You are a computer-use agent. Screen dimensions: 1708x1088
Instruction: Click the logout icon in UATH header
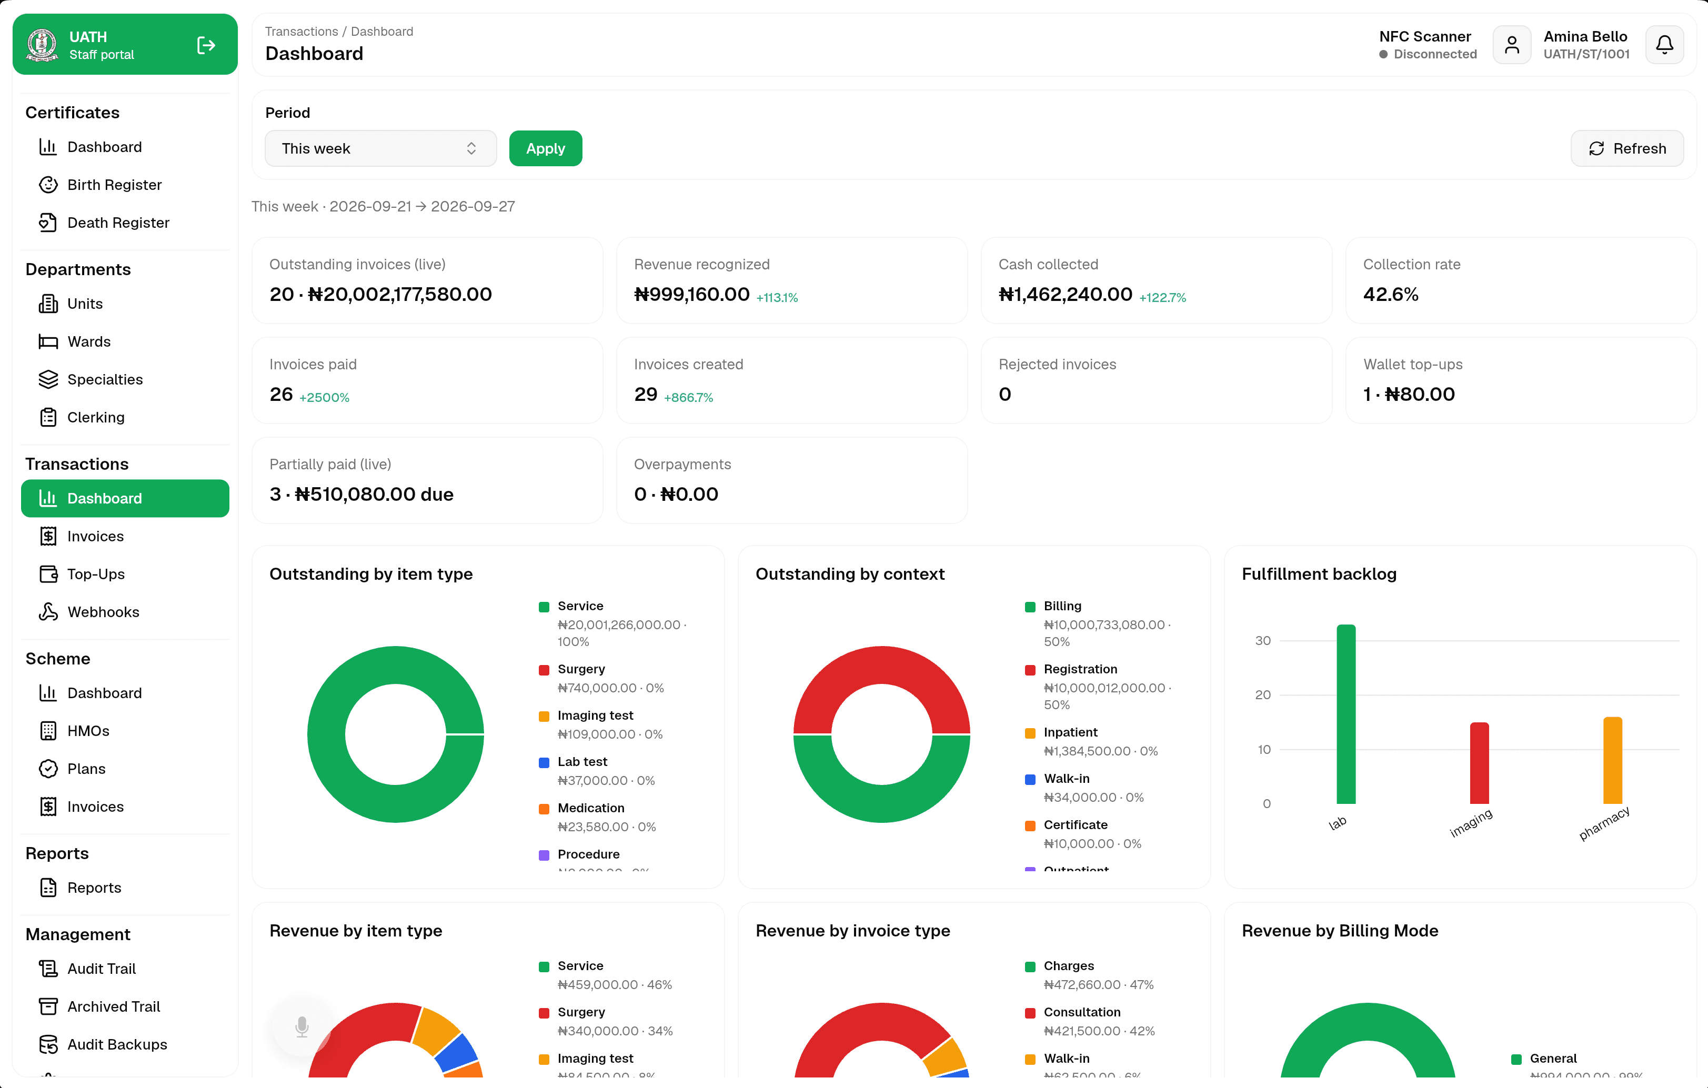tap(206, 45)
